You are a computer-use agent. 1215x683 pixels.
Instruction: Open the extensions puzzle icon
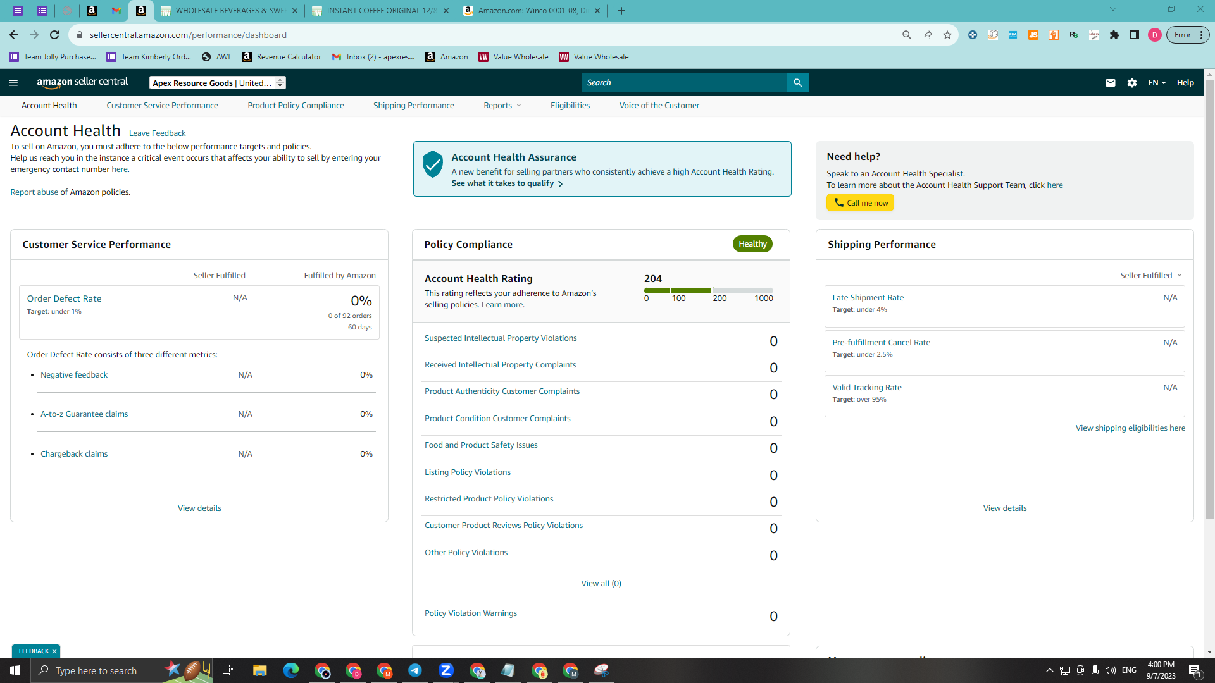click(1114, 35)
